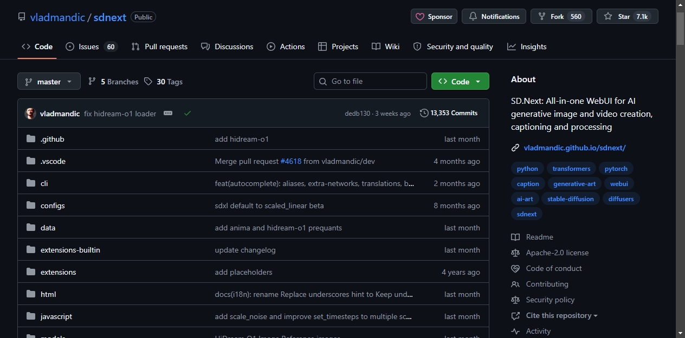The height and width of the screenshot is (338, 685).
Task: Open the extensions-builtin folder
Action: [x=70, y=250]
